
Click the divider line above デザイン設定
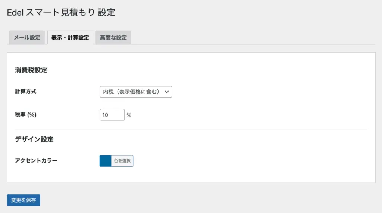point(191,129)
